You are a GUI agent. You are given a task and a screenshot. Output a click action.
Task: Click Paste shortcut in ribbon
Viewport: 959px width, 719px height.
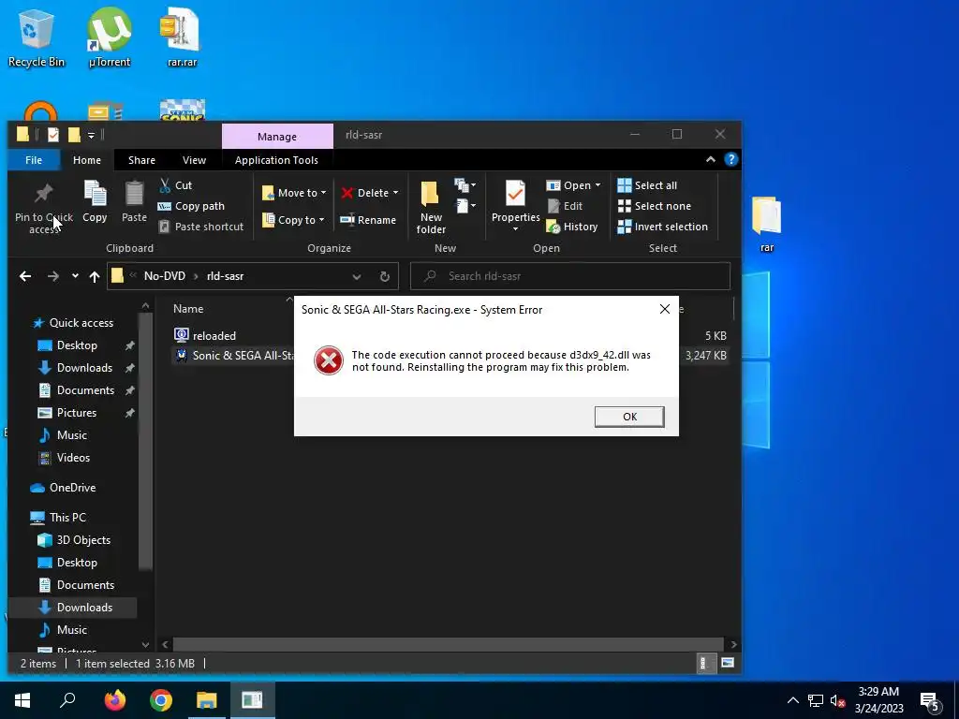coord(201,227)
